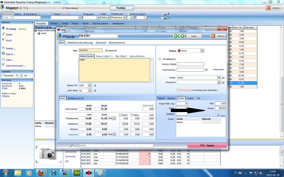Click into the Kod CN-2701 field
The image size is (284, 177).
[90, 51]
